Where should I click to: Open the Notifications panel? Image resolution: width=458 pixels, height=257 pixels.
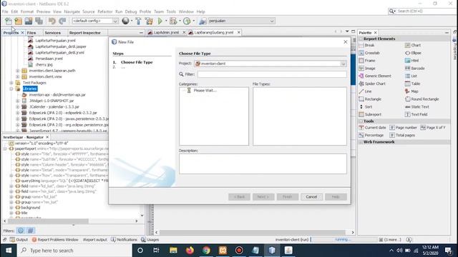(124, 240)
